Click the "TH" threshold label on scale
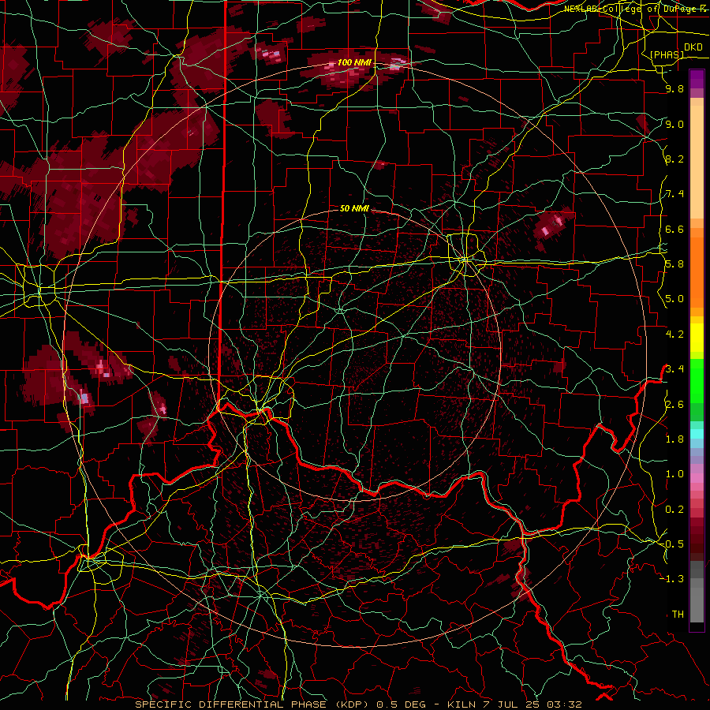Image resolution: width=710 pixels, height=710 pixels. [x=678, y=614]
